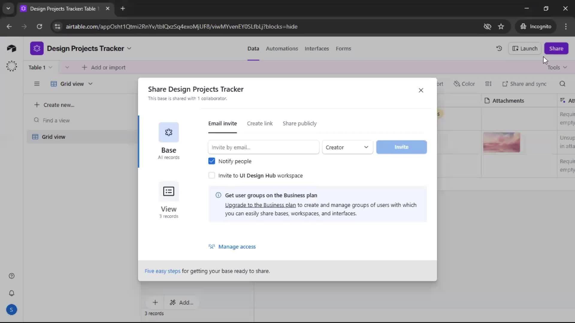Click the info icon in Business plan notice
The image size is (575, 323).
(218, 195)
